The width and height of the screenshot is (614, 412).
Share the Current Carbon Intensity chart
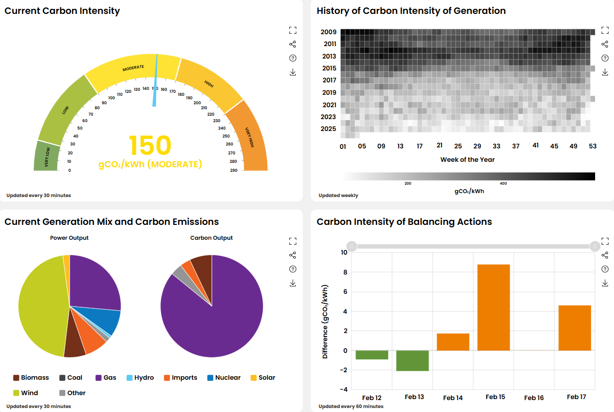click(293, 44)
